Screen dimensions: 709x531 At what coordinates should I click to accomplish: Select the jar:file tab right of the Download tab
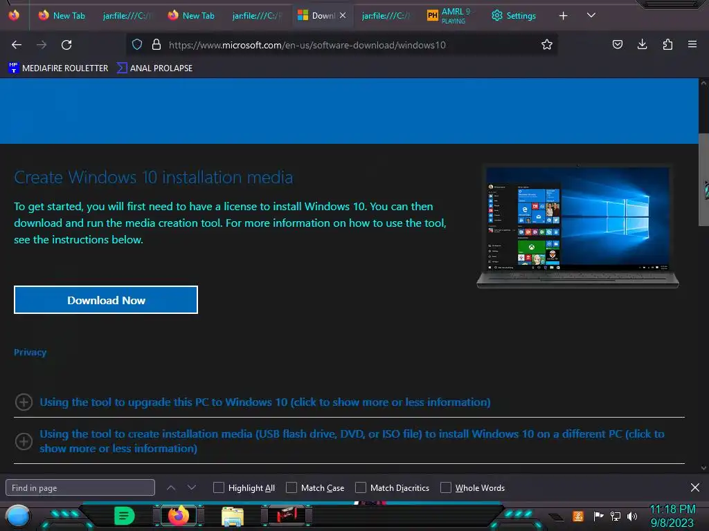(x=385, y=15)
